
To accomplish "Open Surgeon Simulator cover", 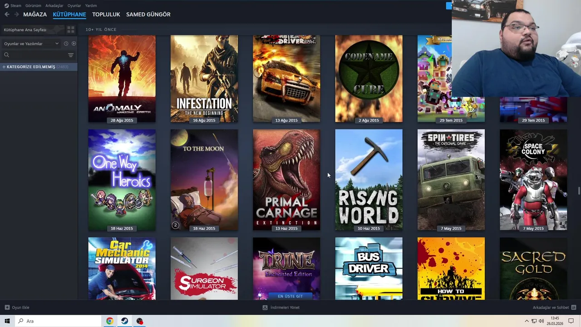I will pyautogui.click(x=204, y=268).
